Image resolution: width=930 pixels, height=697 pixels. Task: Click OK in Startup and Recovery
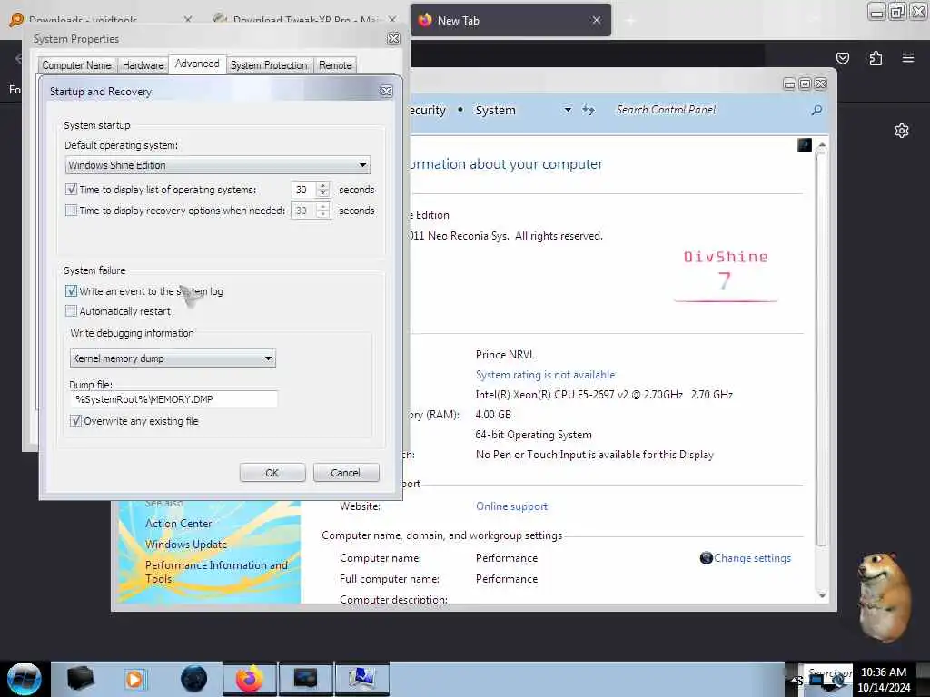pyautogui.click(x=272, y=472)
